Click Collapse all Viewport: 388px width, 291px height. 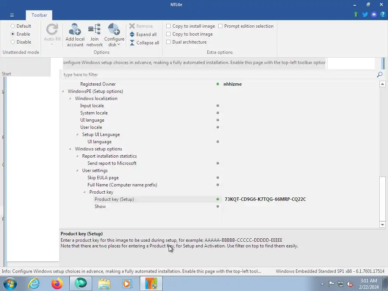coord(144,42)
